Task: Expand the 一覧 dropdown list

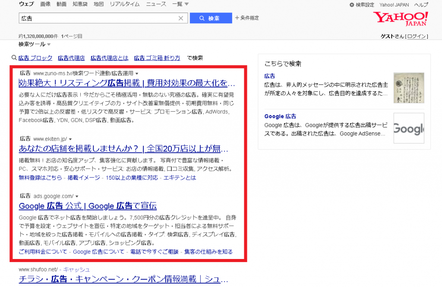Action: (x=180, y=4)
